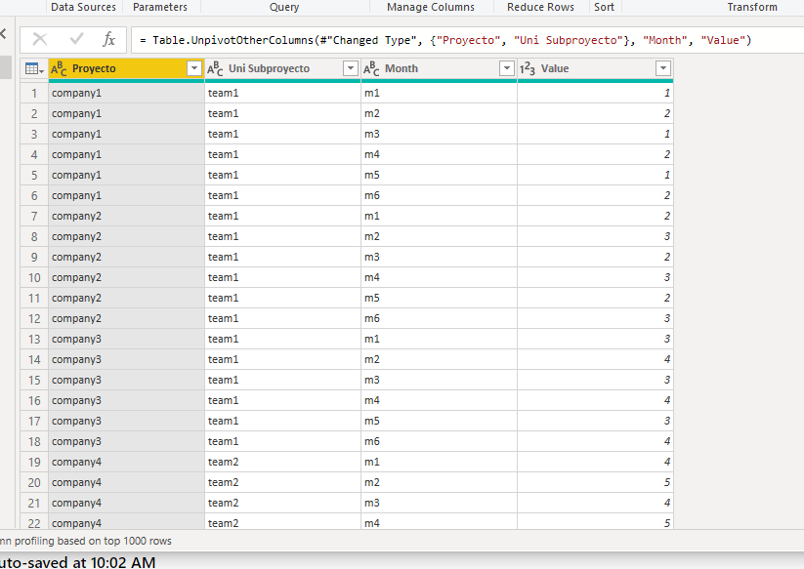Click the Sort ribbon group label
The width and height of the screenshot is (804, 569).
[604, 7]
